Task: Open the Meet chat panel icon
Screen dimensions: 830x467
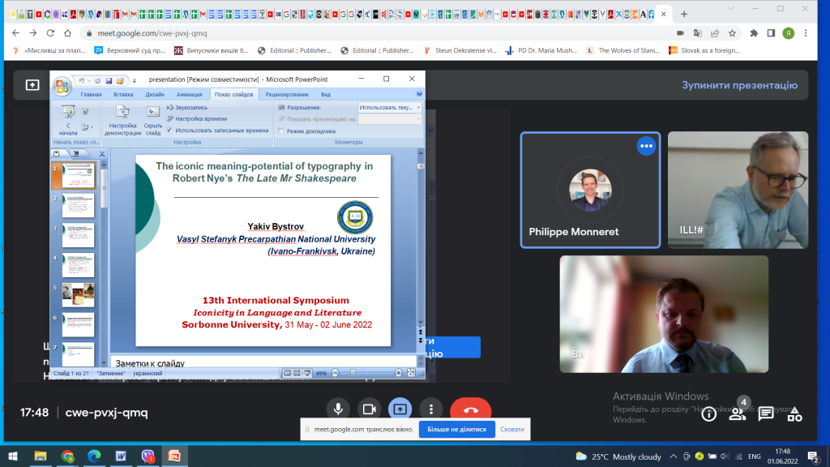Action: pos(766,414)
